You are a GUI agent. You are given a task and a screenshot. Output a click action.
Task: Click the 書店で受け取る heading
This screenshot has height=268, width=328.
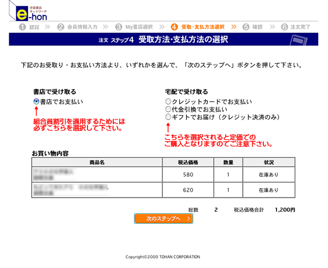pyautogui.click(x=55, y=92)
